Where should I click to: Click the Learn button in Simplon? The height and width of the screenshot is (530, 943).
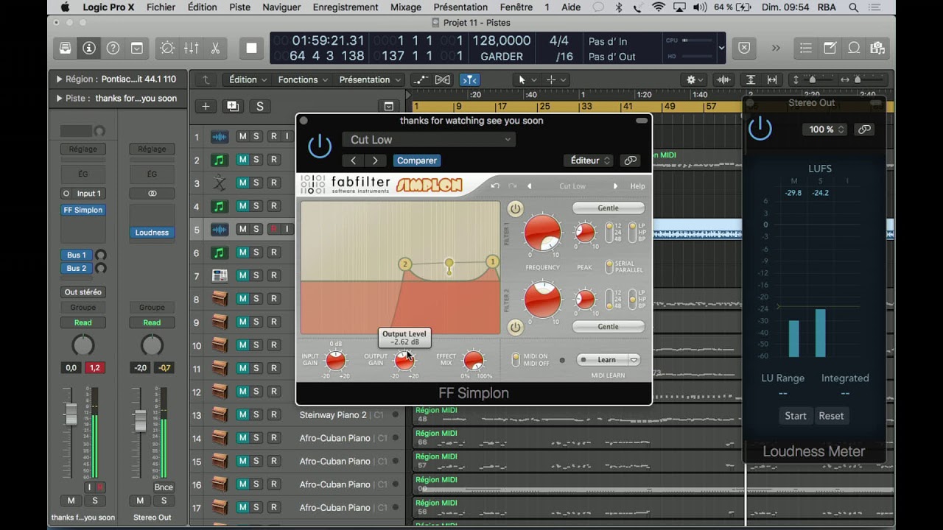point(602,360)
